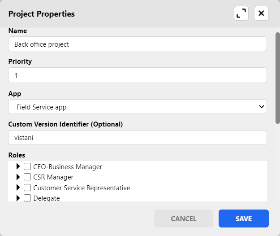Enable the Customer Service Representative checkbox
The image size is (280, 236).
(27, 188)
